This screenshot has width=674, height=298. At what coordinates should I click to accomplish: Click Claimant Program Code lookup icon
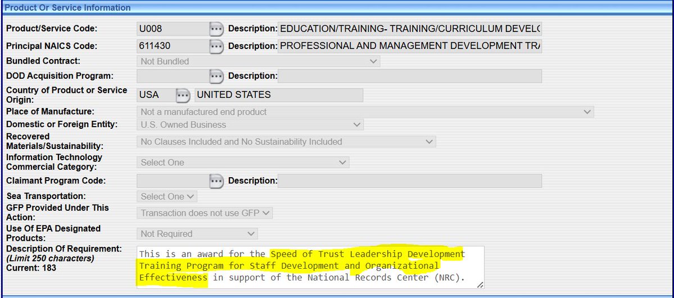(x=216, y=181)
